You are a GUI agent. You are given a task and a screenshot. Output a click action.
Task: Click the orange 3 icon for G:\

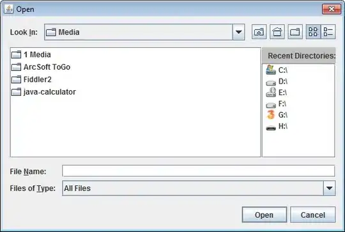point(271,114)
